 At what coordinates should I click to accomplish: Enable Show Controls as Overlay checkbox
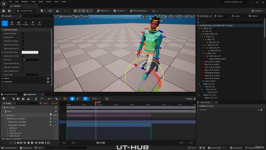pos(23,48)
